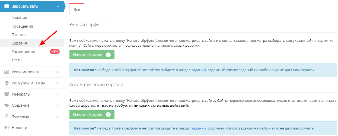This screenshot has height=136, width=338.
Task: Switch to the Все tab
Action: click(x=77, y=10)
